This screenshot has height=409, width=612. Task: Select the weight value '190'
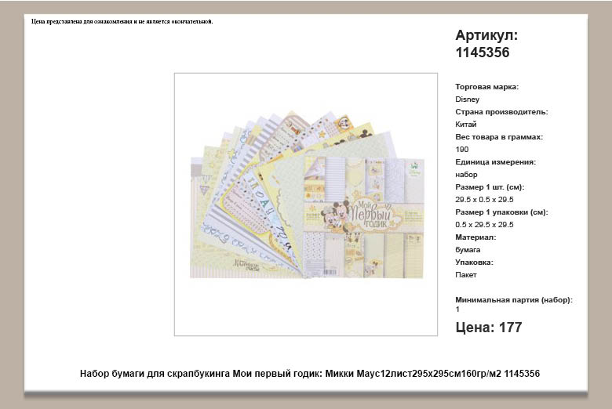pyautogui.click(x=462, y=150)
